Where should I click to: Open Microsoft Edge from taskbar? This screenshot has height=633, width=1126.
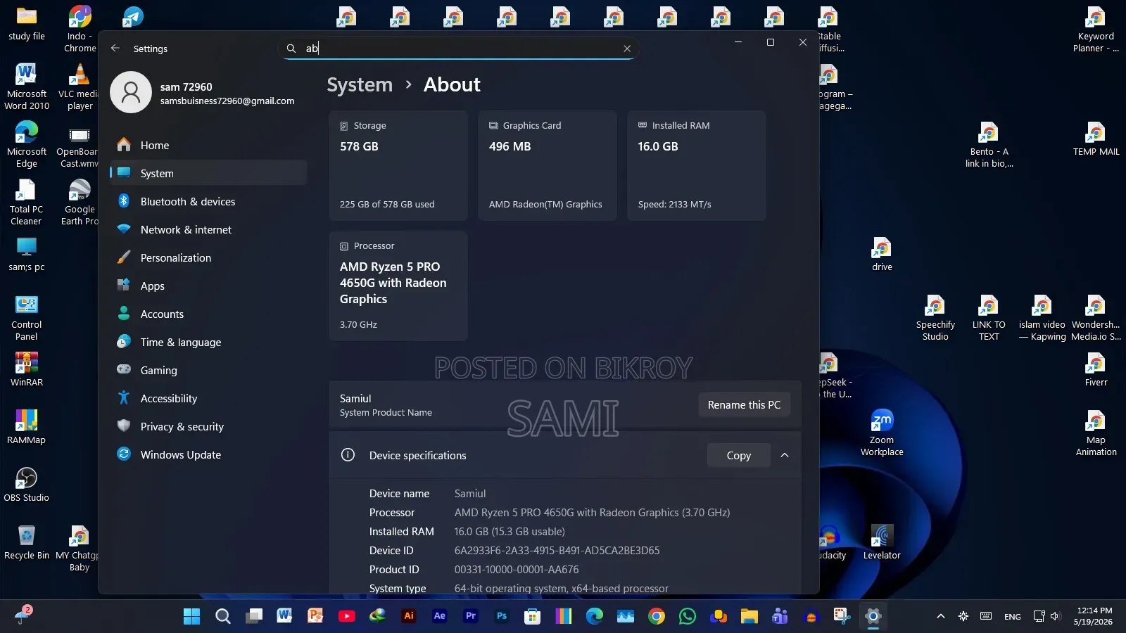click(x=594, y=616)
